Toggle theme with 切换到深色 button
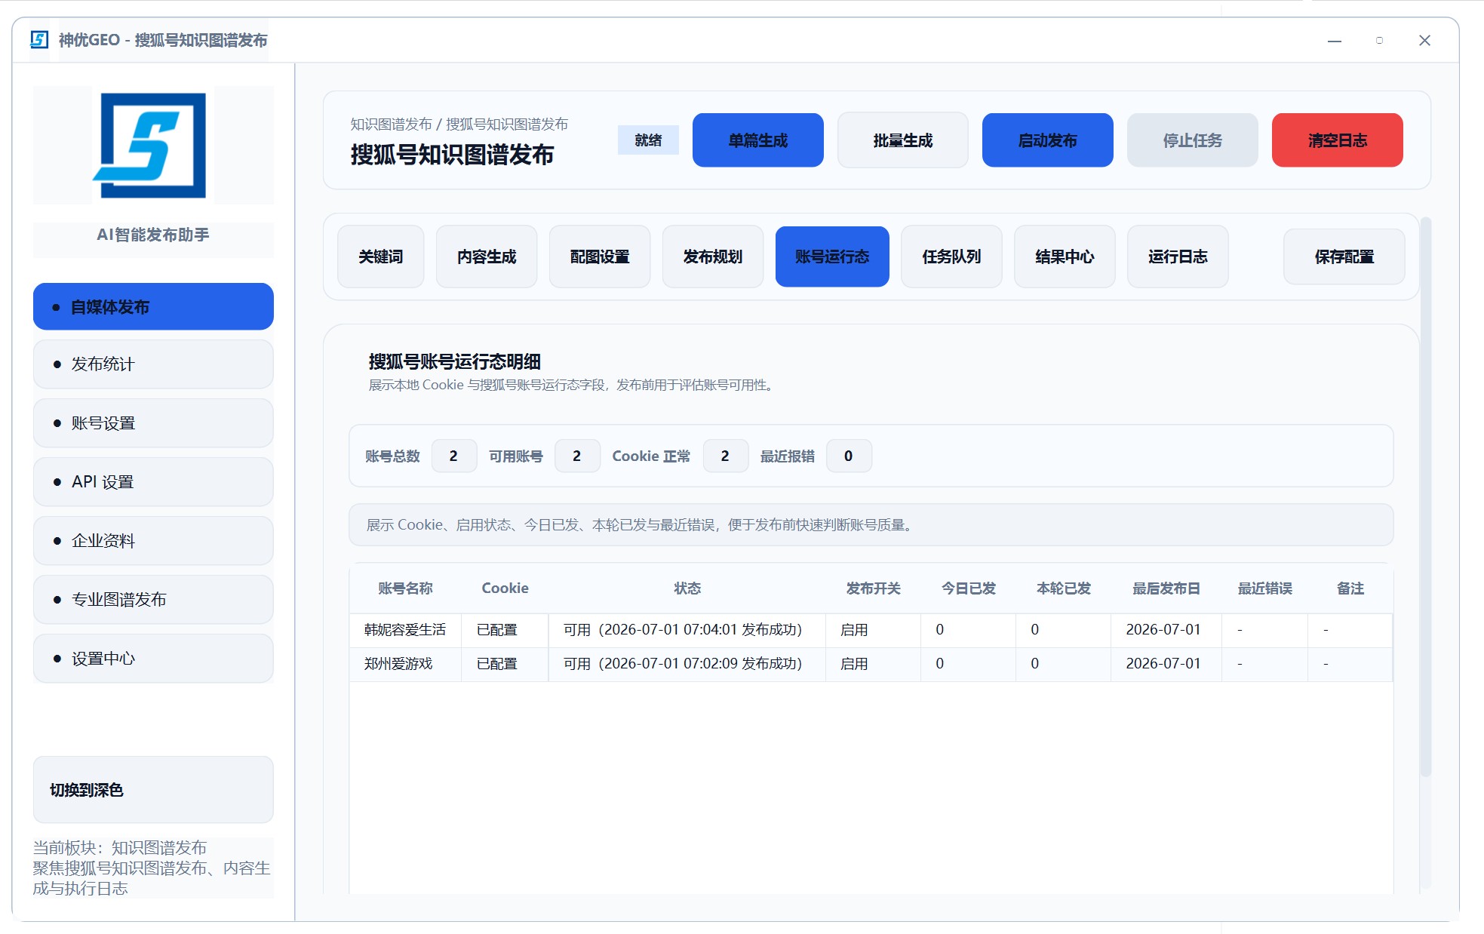 pos(153,789)
